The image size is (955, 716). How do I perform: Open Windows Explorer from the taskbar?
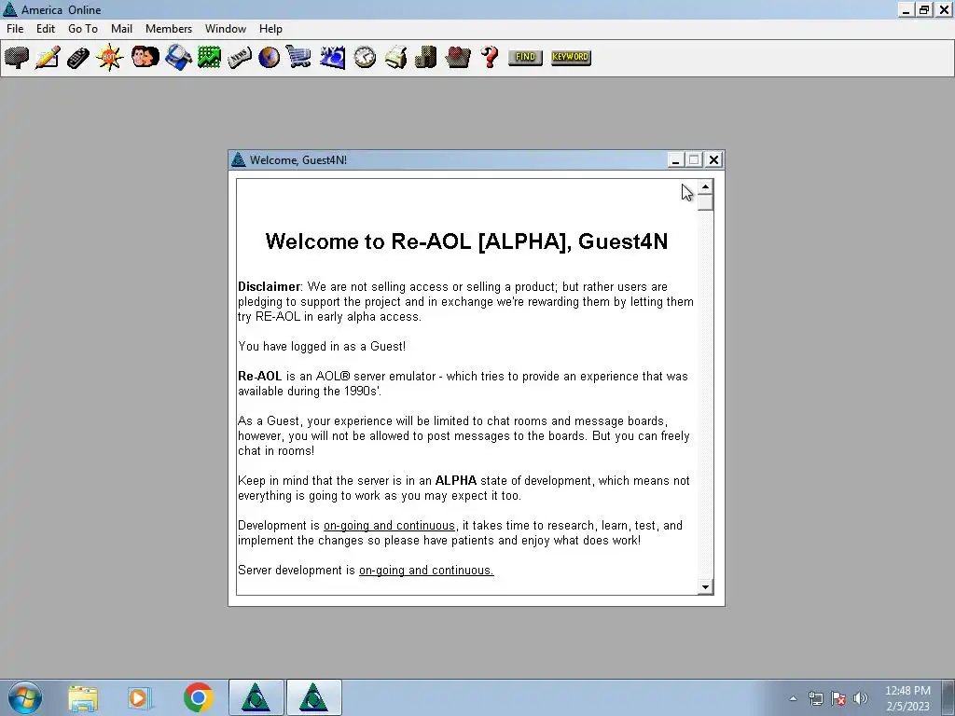pos(83,697)
